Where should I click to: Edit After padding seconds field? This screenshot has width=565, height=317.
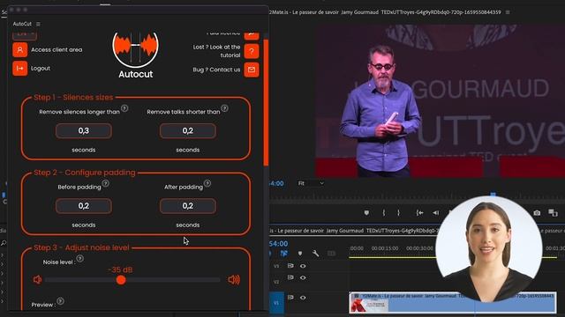pyautogui.click(x=188, y=206)
